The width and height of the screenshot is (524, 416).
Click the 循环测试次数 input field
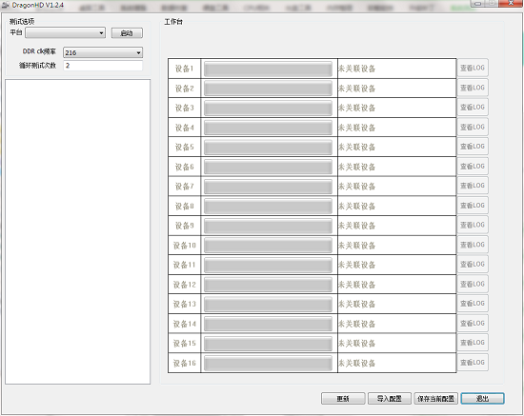pos(103,66)
